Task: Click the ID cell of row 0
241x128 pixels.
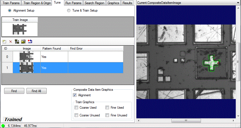Action: point(7,57)
